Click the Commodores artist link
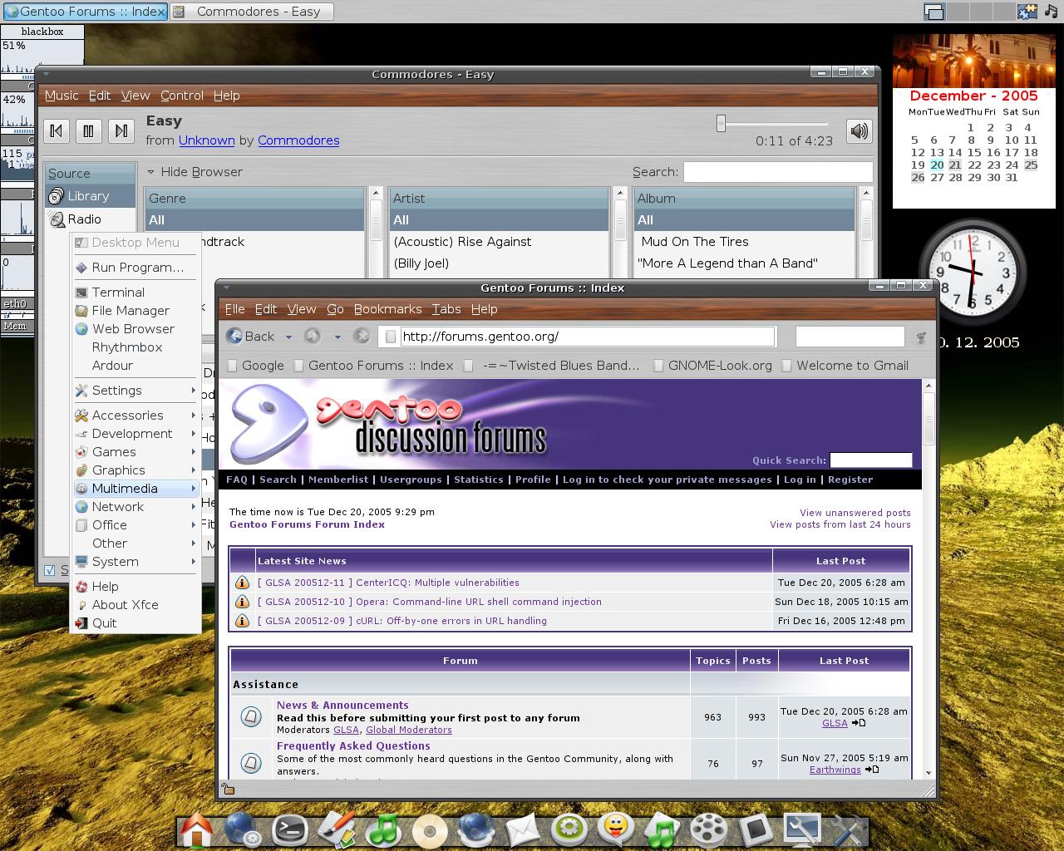The width and height of the screenshot is (1064, 851). [x=298, y=140]
